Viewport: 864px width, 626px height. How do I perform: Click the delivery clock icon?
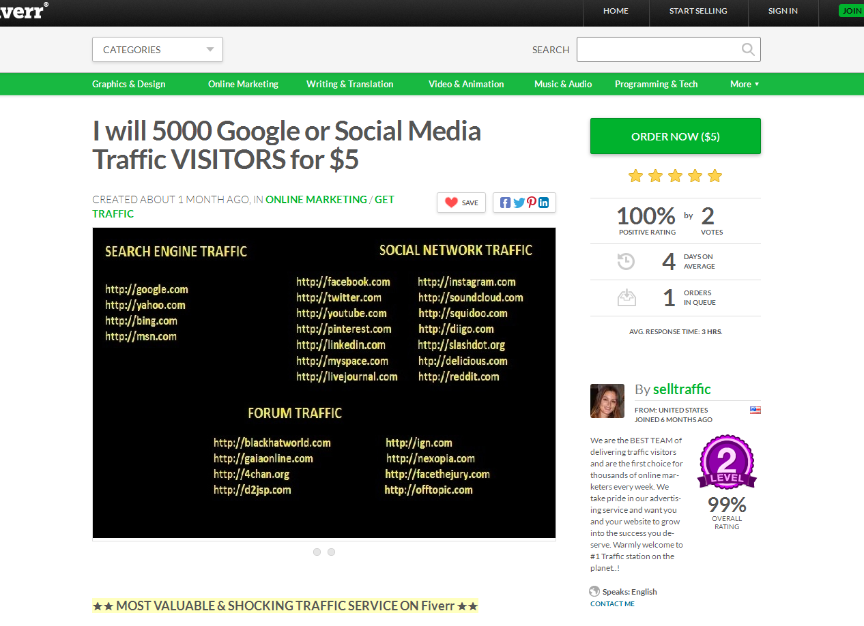626,261
